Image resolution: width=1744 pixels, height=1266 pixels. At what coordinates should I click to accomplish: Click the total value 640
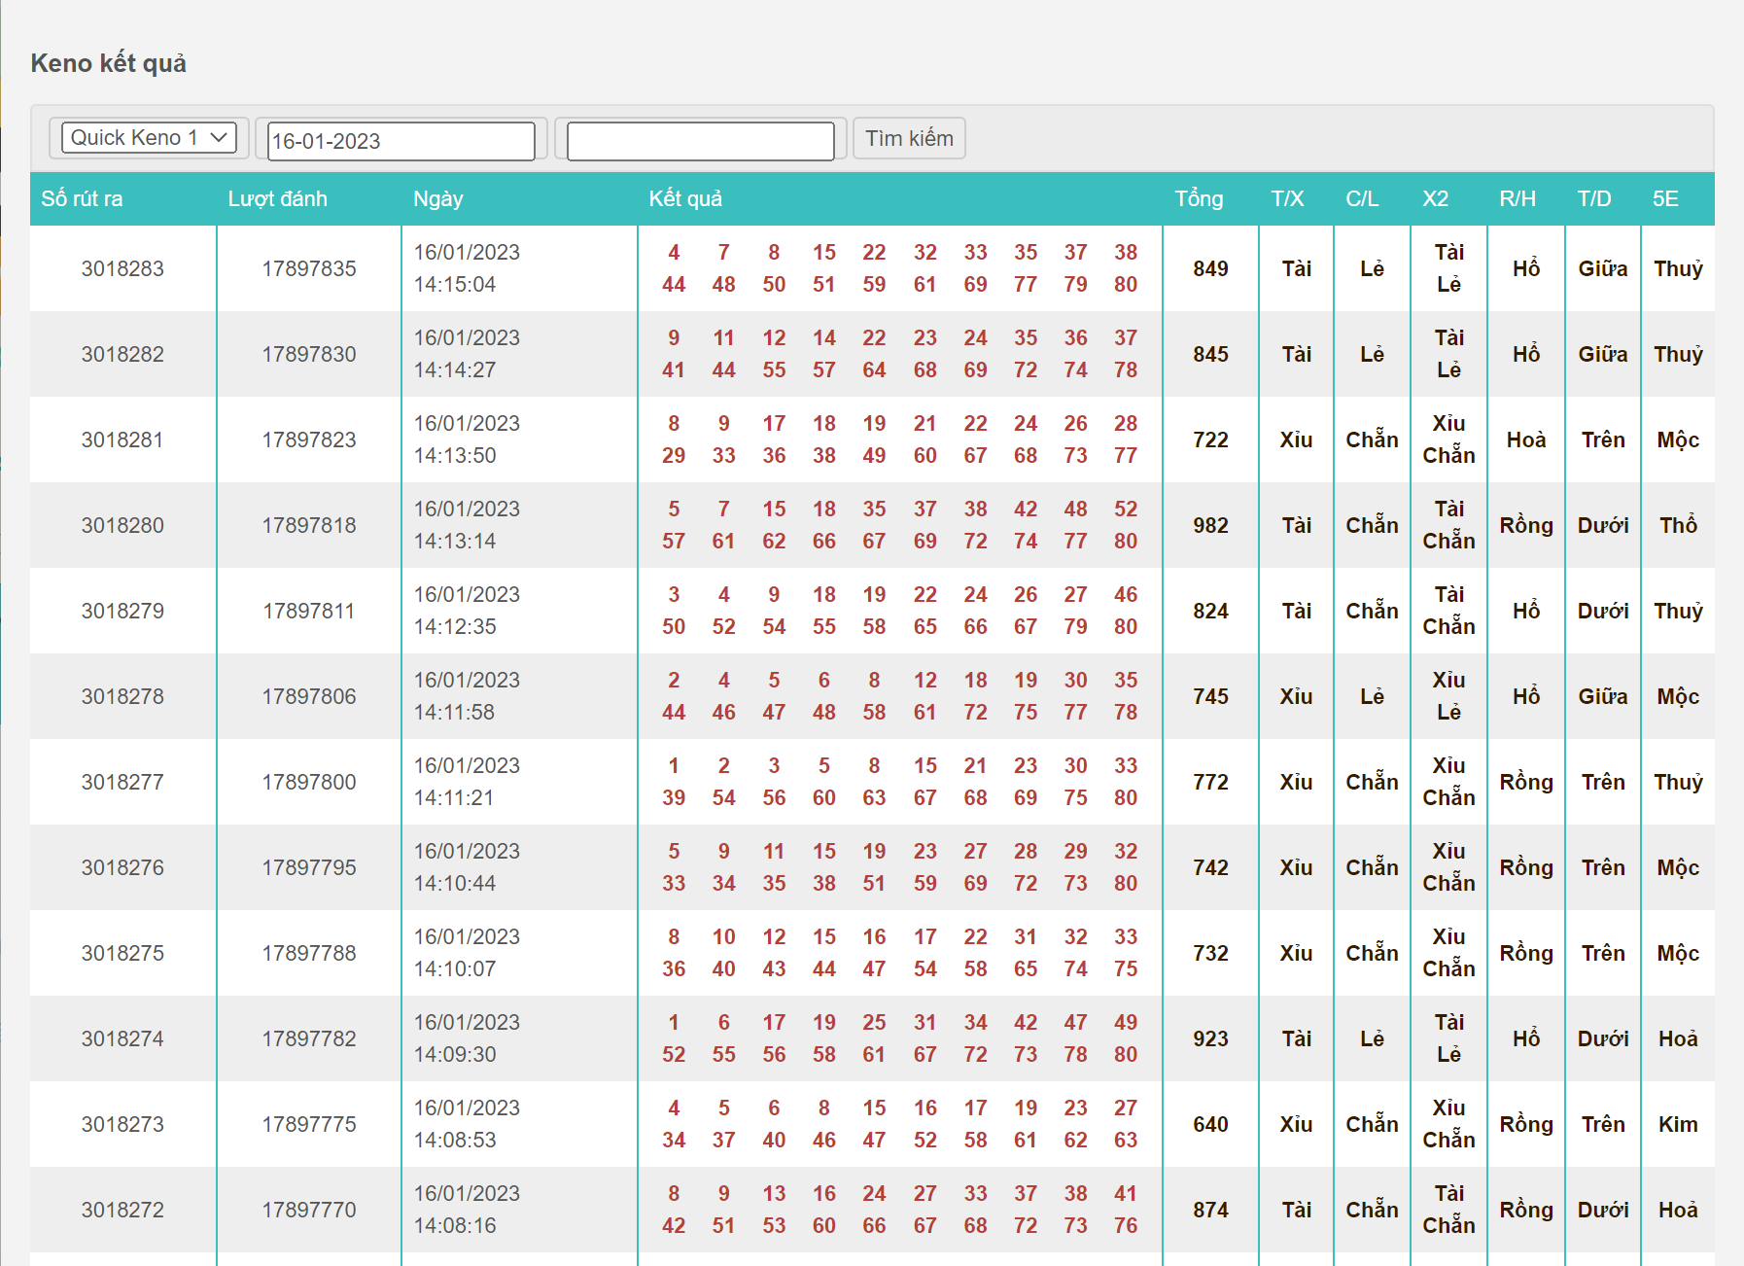[x=1210, y=1124]
